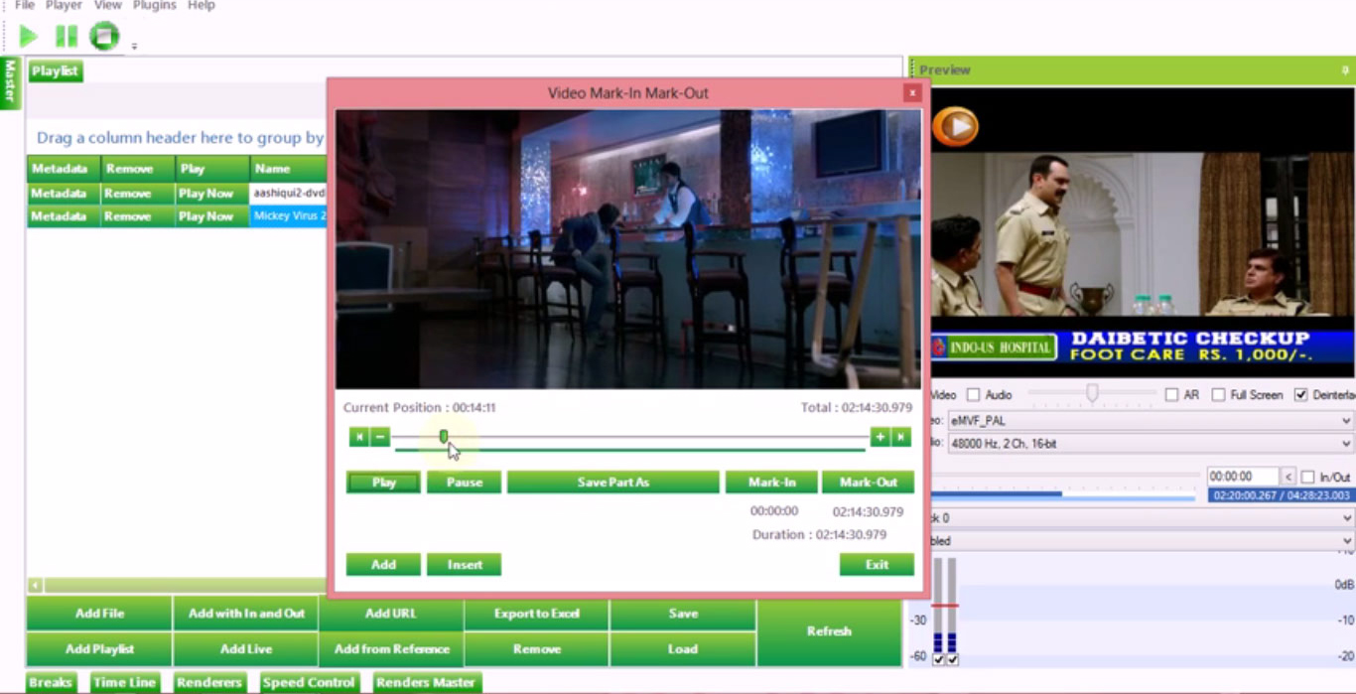The width and height of the screenshot is (1356, 694).
Task: Click the green Pause icon in the main toolbar
Action: click(67, 37)
